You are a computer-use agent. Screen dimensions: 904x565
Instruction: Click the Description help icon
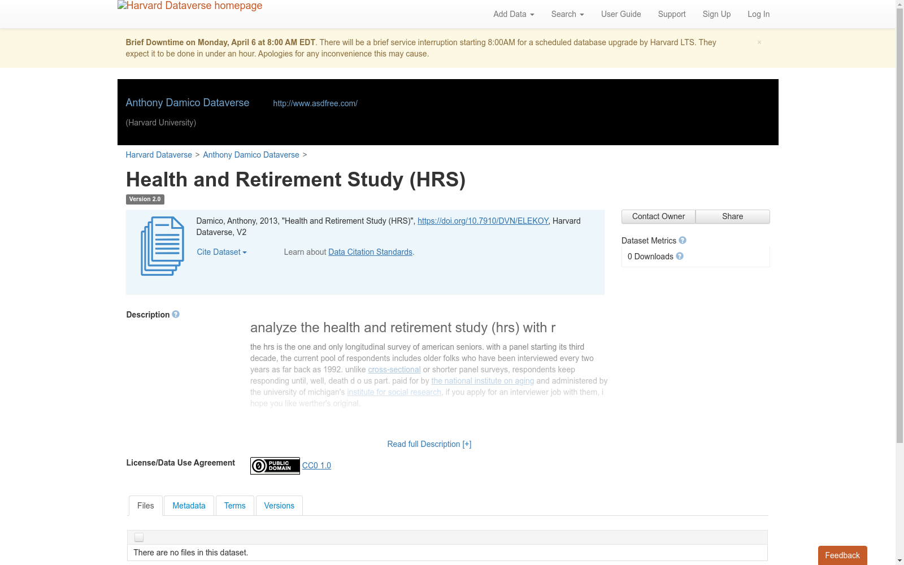pos(176,314)
